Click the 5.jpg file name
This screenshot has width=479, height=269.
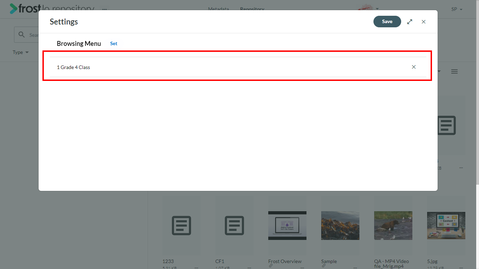(432, 261)
